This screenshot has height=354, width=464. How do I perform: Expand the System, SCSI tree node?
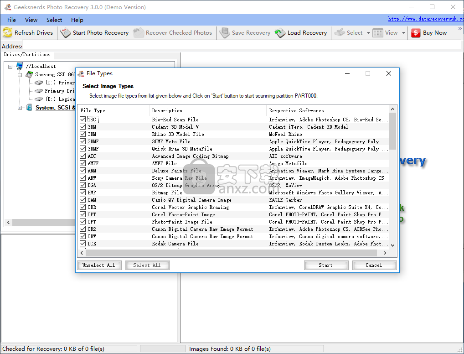[x=20, y=108]
